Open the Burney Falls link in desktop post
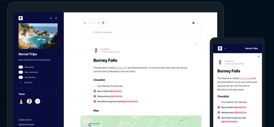The height and width of the screenshot is (127, 274). tap(121, 68)
